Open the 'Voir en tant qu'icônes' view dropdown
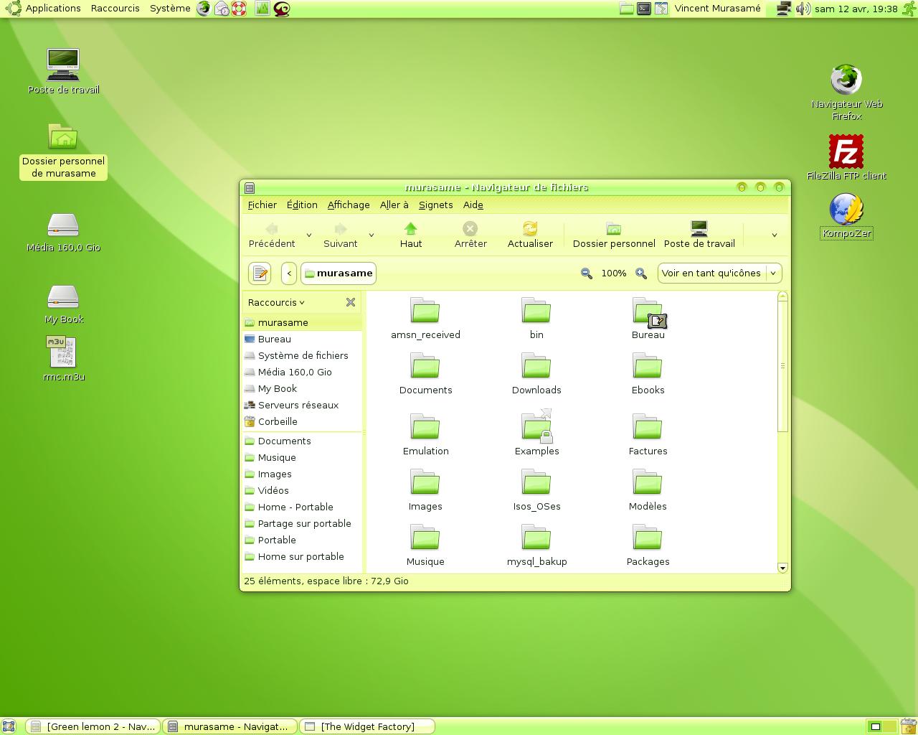 tap(719, 273)
